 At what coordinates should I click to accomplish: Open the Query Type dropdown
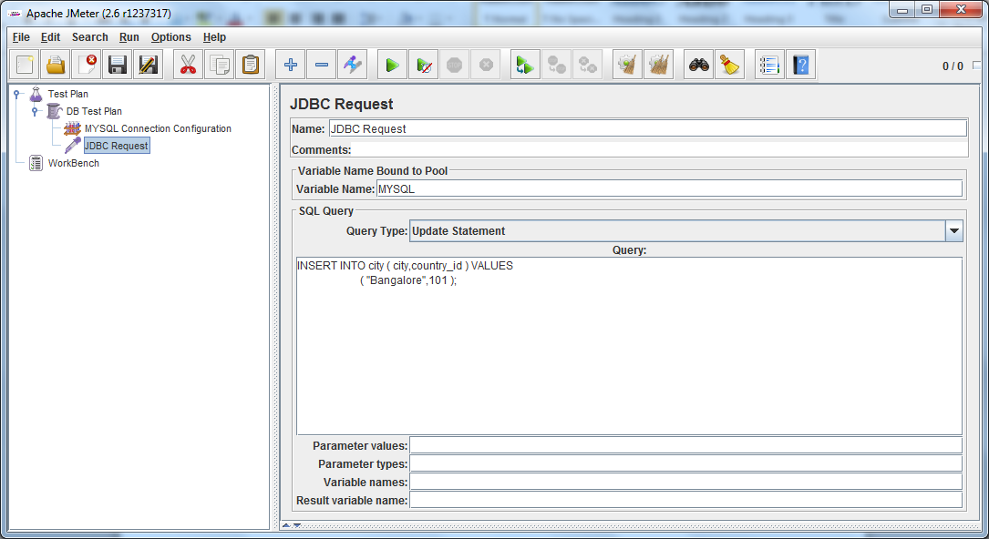953,230
